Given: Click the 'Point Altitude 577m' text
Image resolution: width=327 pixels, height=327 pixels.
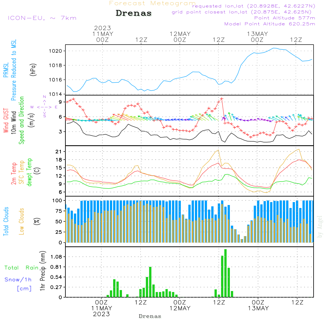Looking at the screenshot, I should (285, 18).
